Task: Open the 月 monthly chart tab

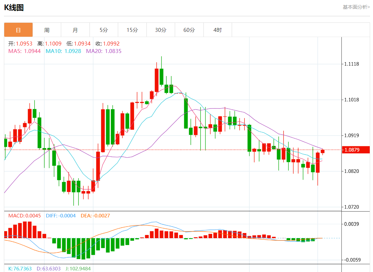Action: [75, 30]
